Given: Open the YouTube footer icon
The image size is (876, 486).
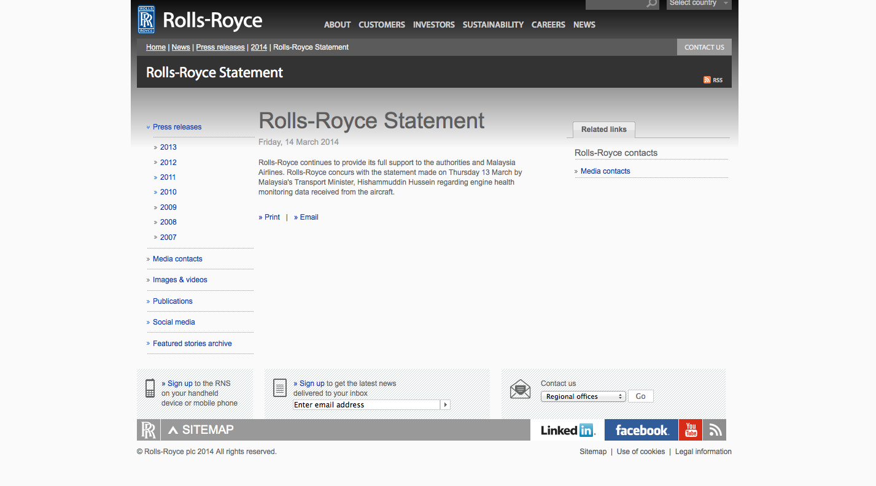Looking at the screenshot, I should pyautogui.click(x=691, y=430).
